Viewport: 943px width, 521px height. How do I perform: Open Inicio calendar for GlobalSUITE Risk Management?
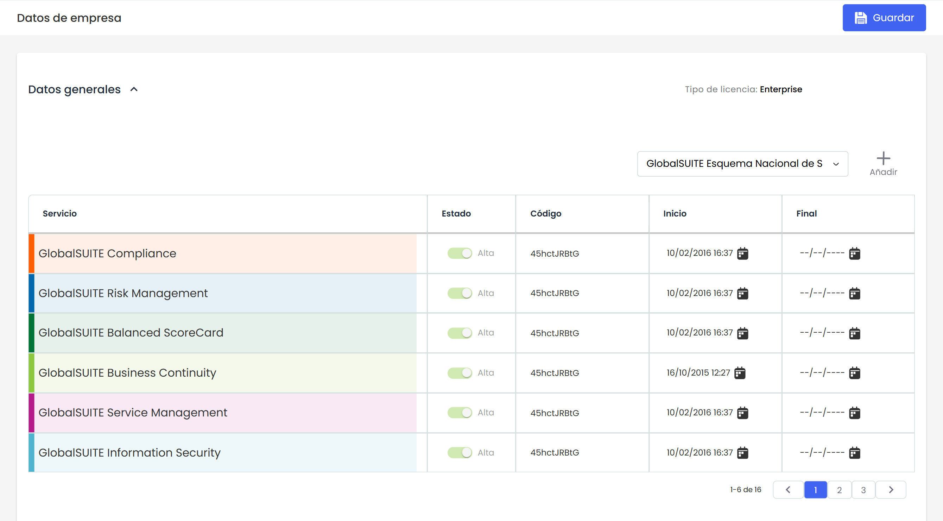tap(742, 293)
